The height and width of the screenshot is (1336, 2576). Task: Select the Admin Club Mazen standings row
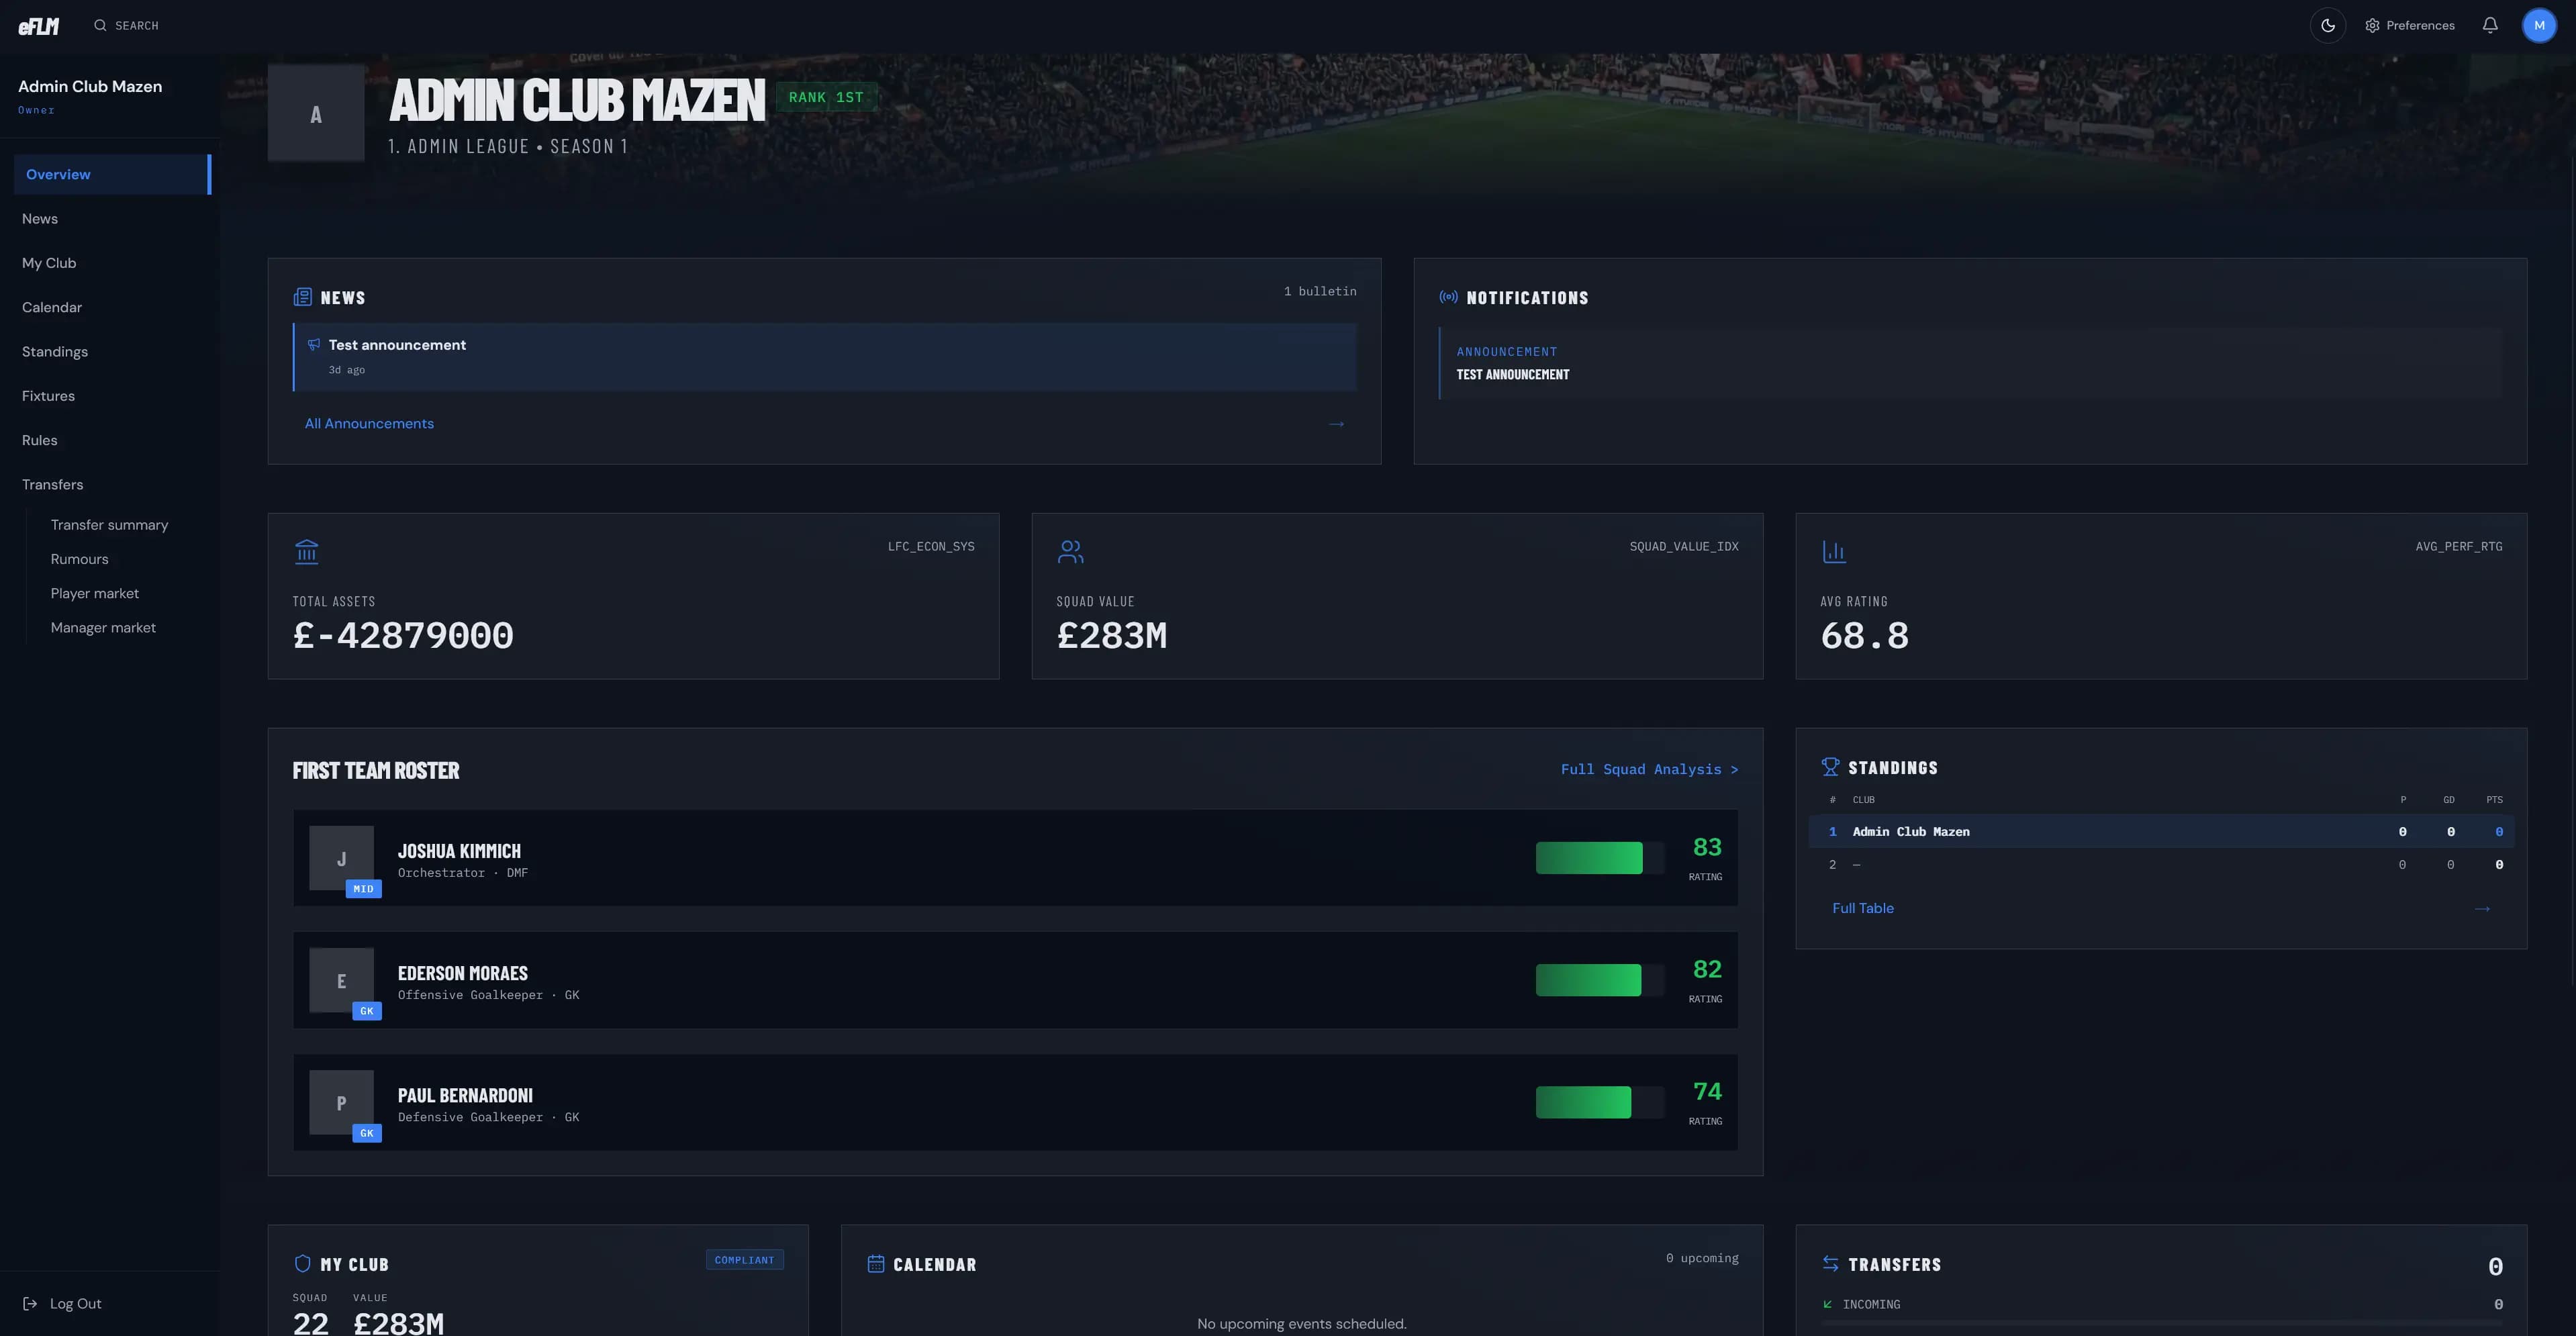[2161, 832]
